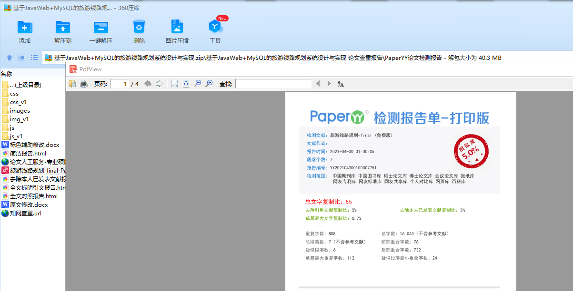Select the 旅游线路规划-final PDF file
The height and width of the screenshot is (291, 573).
point(33,171)
